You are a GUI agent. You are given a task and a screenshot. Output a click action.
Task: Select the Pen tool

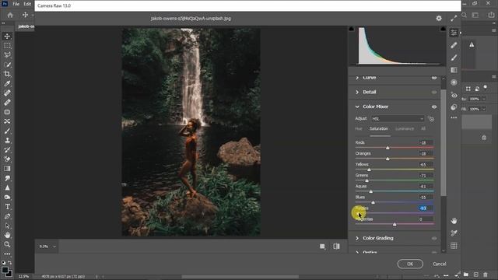click(x=7, y=216)
